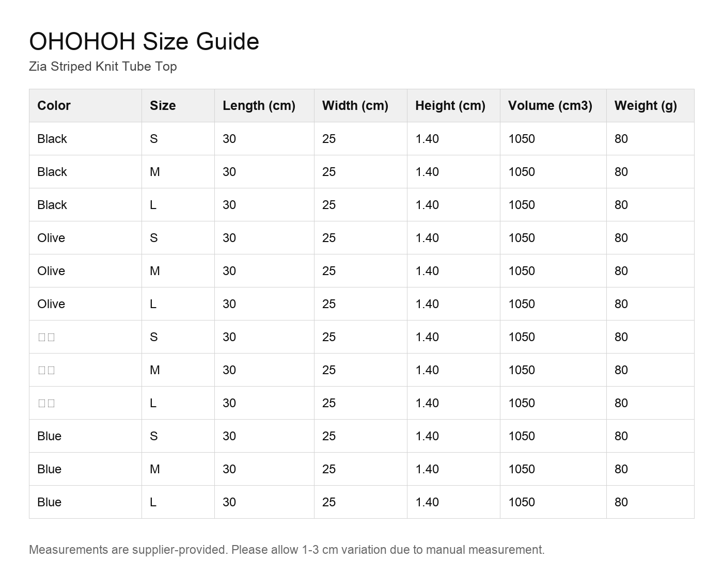Viewport: 723px width, 576px height.
Task: Click the OHOHOH Size Guide heading
Action: coord(144,41)
